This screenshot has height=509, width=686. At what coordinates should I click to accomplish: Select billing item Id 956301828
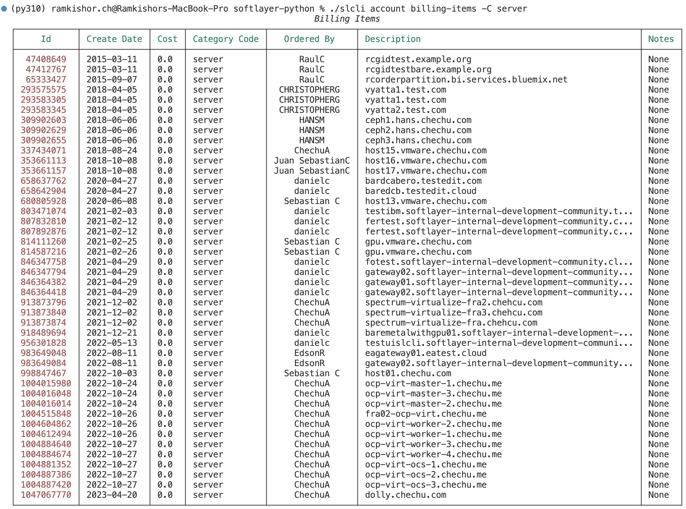43,343
